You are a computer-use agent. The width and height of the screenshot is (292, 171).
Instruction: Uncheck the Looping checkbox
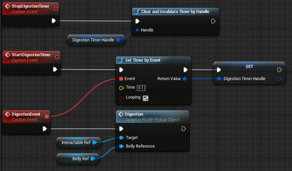coord(145,98)
